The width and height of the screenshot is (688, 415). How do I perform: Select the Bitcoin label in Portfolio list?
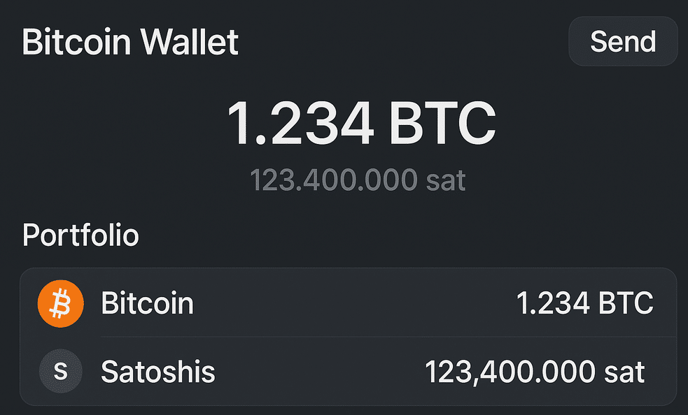[x=148, y=303]
